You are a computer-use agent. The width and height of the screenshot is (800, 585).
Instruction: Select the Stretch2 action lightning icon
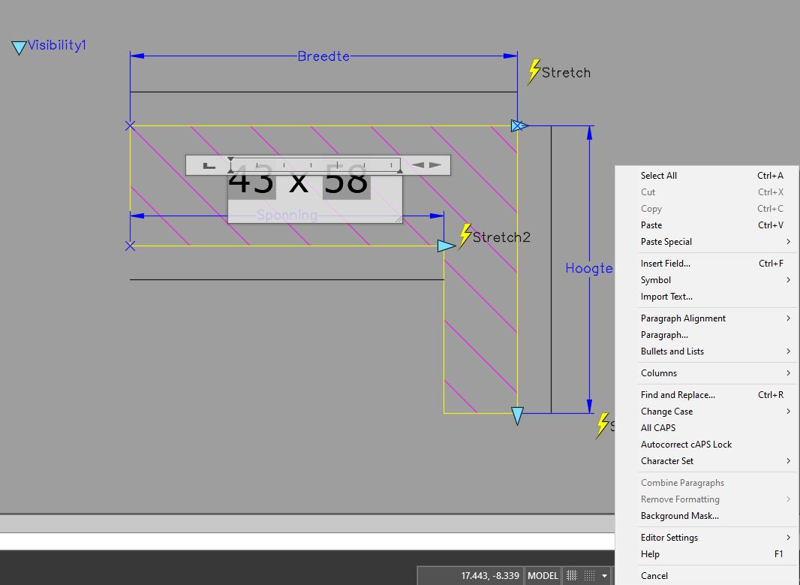pos(464,235)
